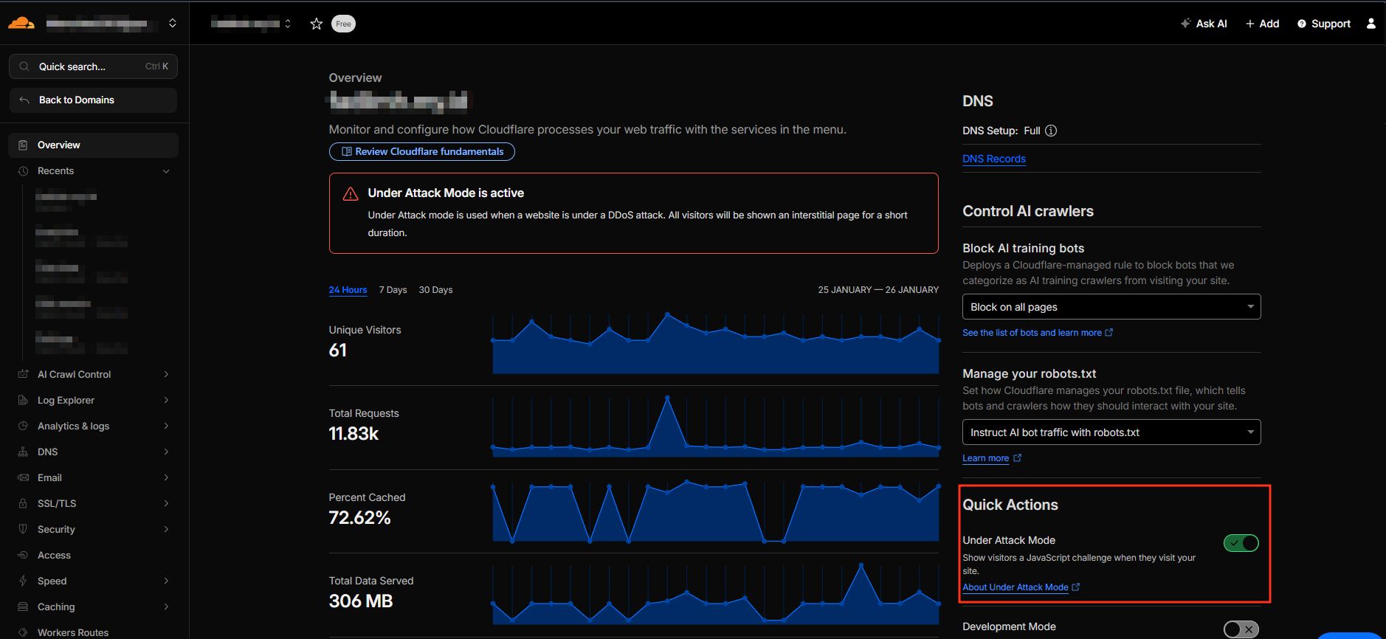
Task: Click the Percent Cached value 72.62%
Action: tap(359, 518)
